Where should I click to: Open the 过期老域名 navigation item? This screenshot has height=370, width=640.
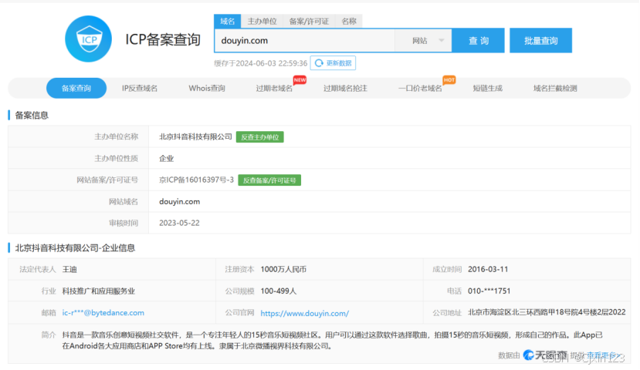[274, 88]
